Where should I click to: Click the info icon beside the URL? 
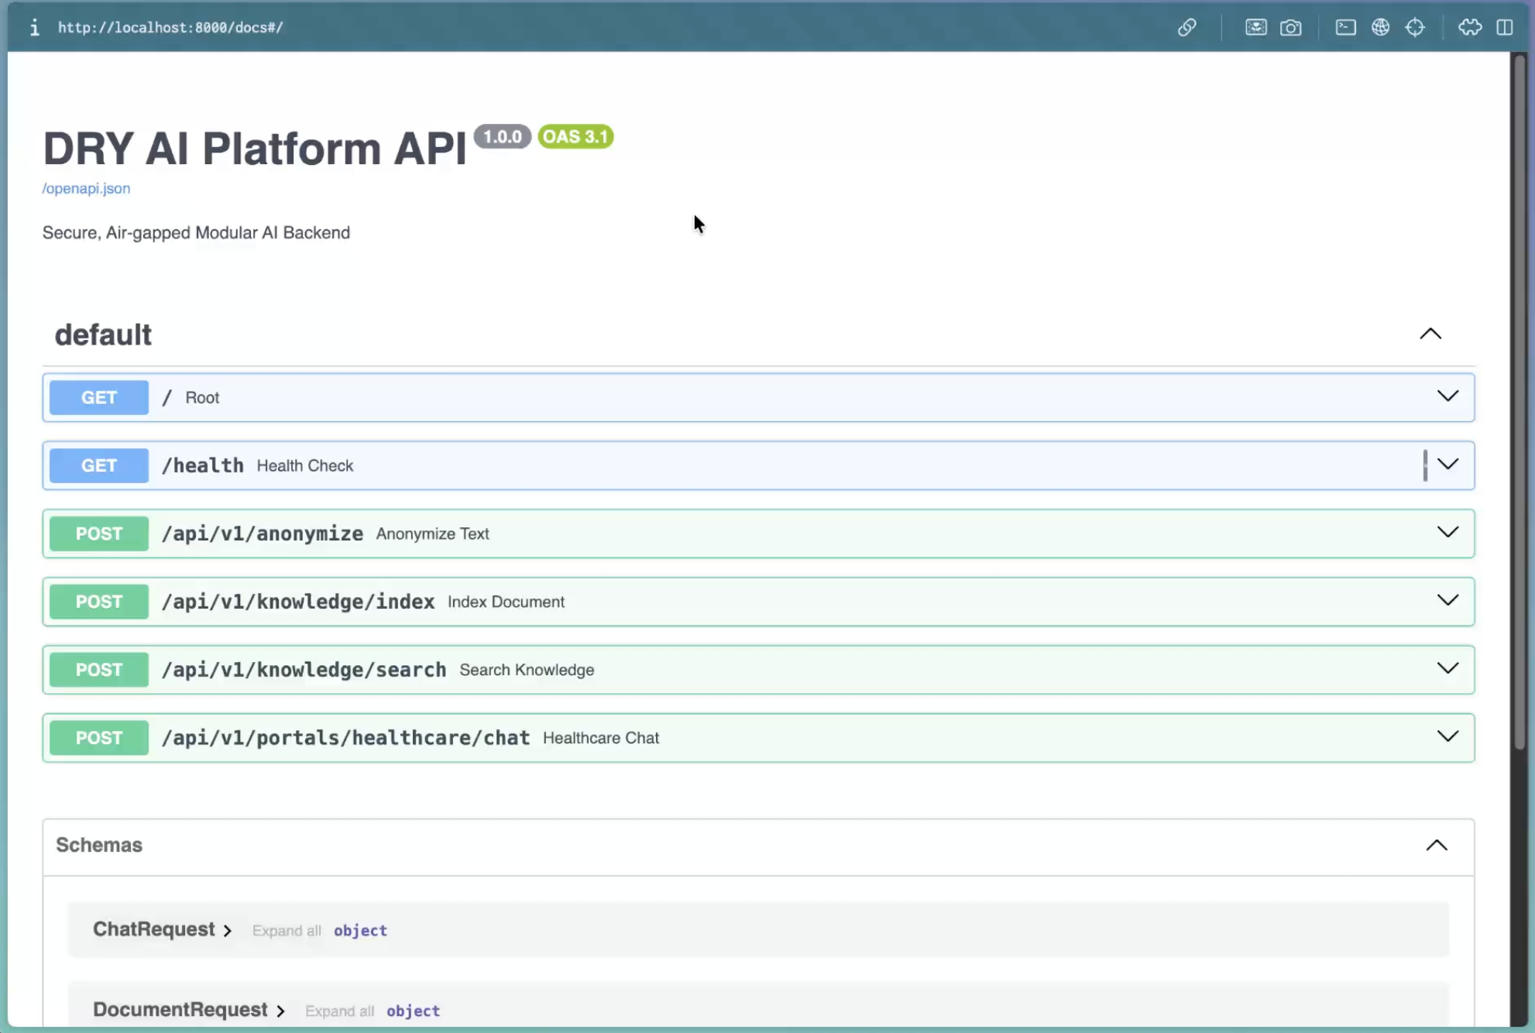coord(34,28)
